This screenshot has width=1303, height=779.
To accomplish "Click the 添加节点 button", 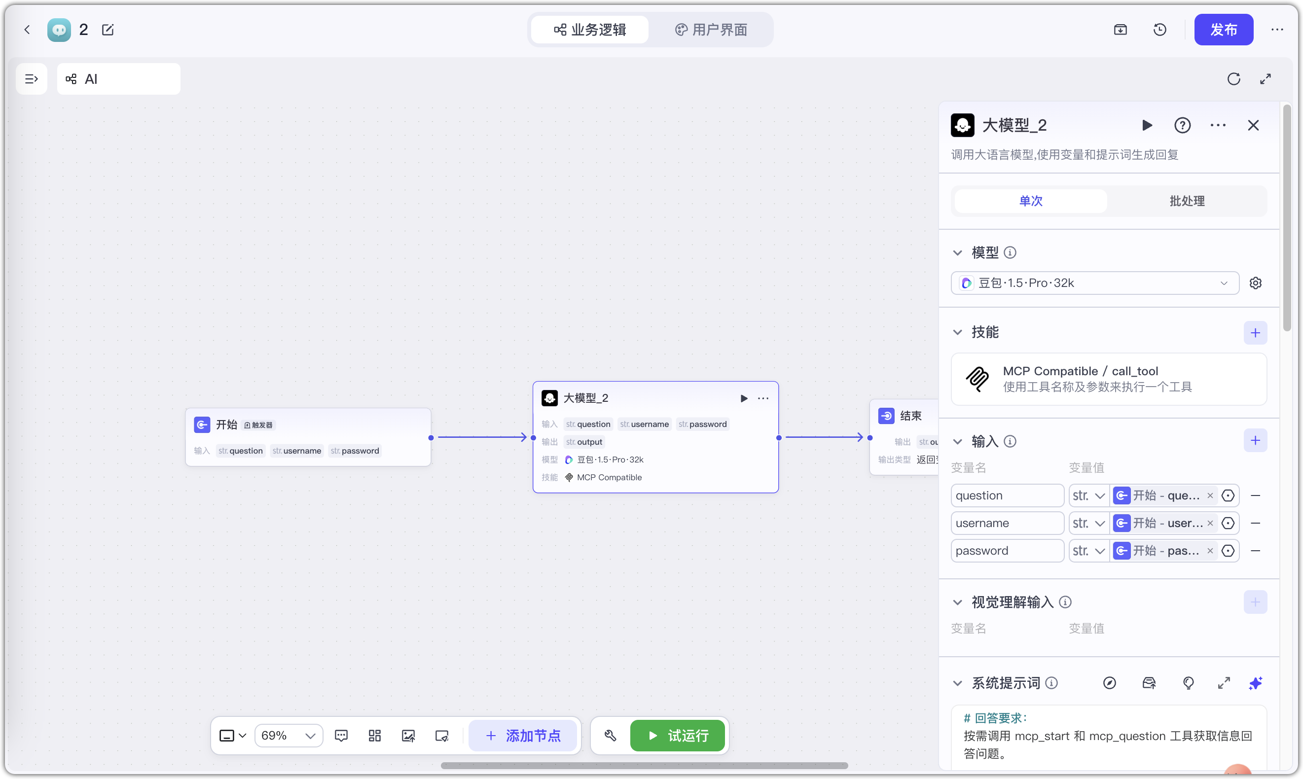I will (523, 736).
